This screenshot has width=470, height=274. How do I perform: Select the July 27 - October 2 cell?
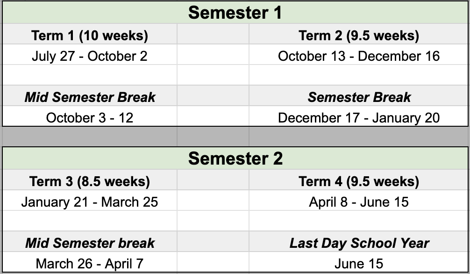[x=90, y=55]
